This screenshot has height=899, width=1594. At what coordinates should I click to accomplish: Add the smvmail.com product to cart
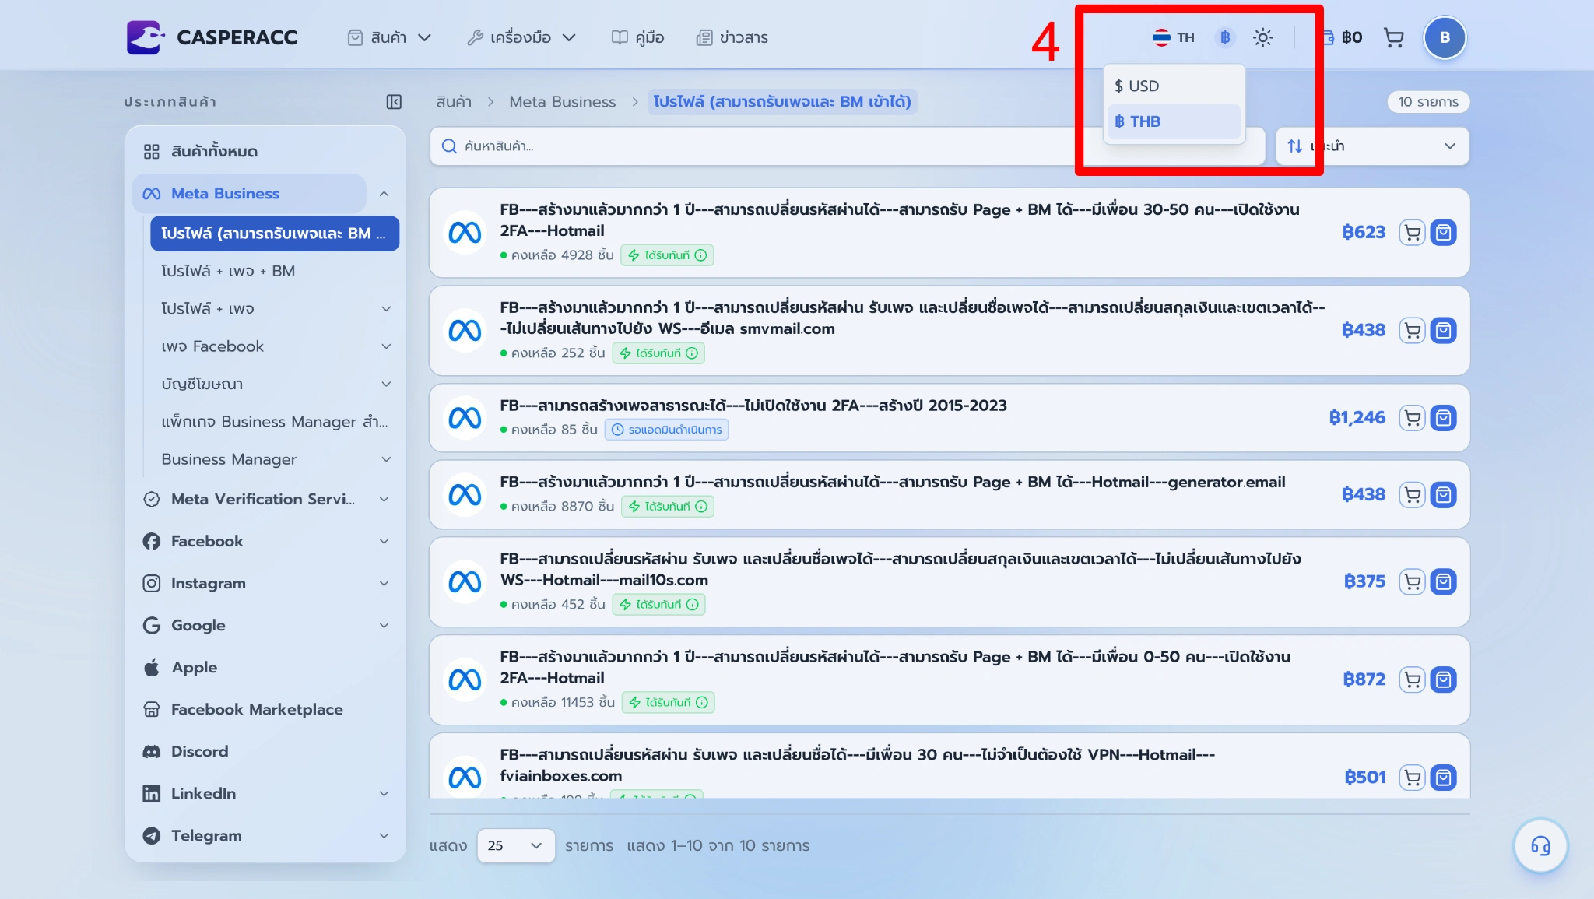(1412, 331)
